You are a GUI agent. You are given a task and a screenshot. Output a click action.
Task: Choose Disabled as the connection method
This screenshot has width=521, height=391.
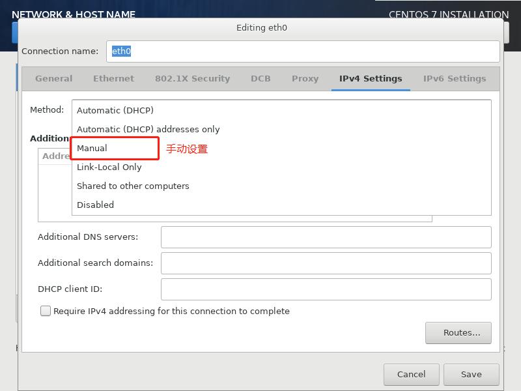click(96, 205)
